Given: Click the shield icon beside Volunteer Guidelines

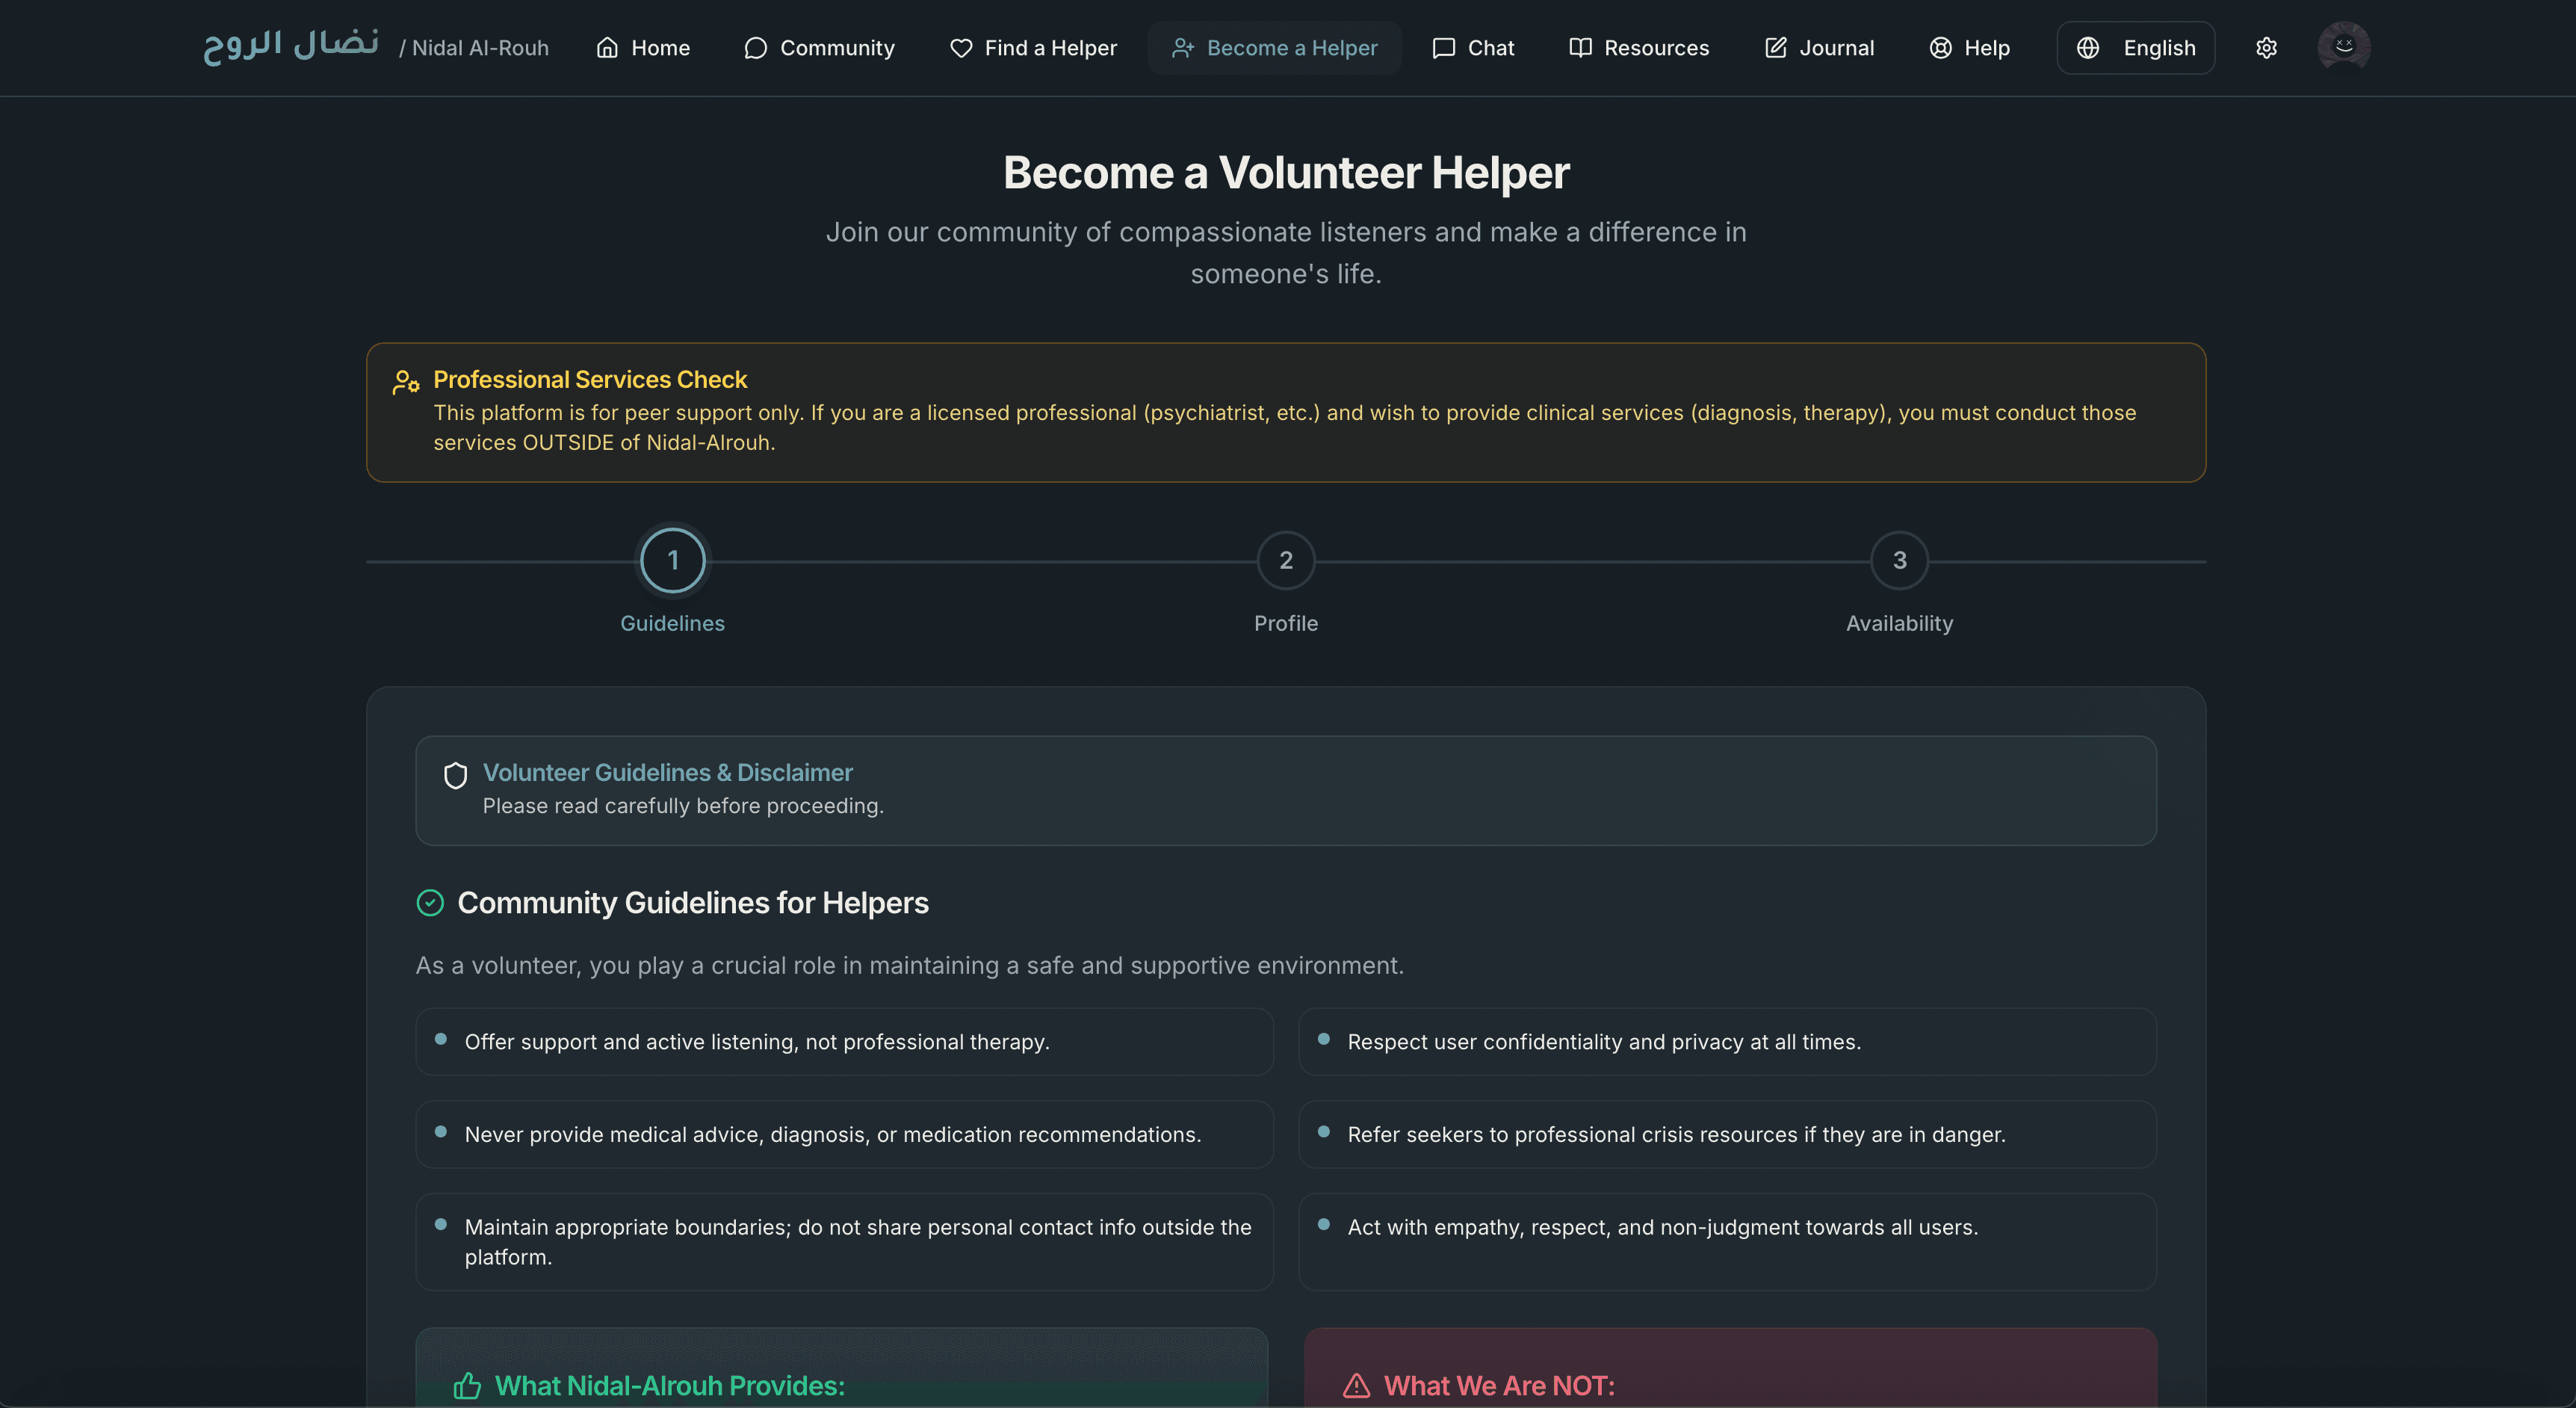Looking at the screenshot, I should (456, 775).
